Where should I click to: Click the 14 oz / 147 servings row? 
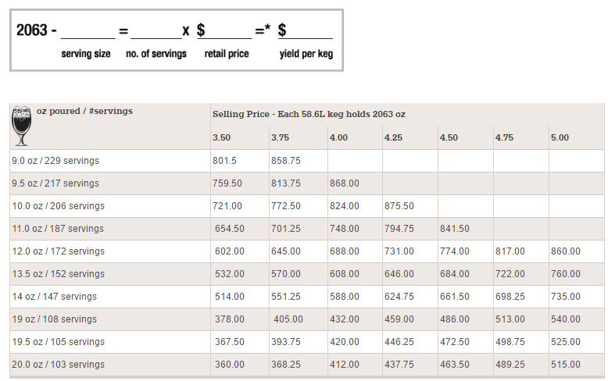[306, 297]
